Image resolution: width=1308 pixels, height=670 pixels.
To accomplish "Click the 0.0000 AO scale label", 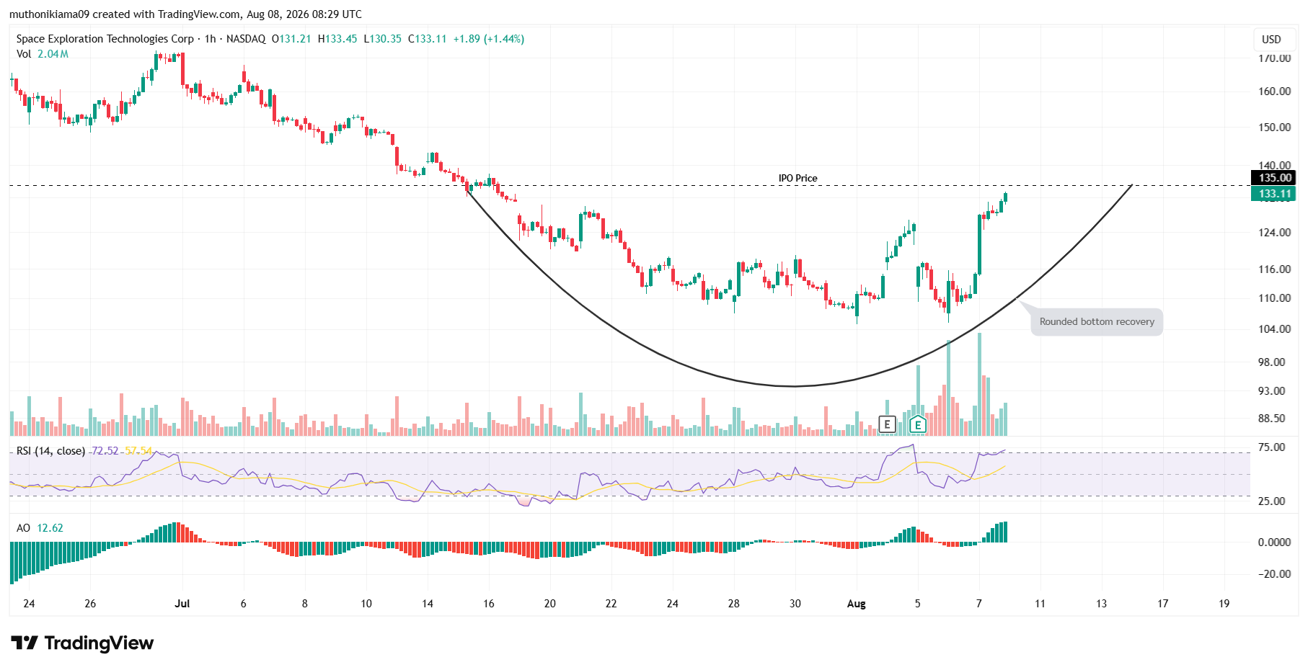I will coord(1275,542).
